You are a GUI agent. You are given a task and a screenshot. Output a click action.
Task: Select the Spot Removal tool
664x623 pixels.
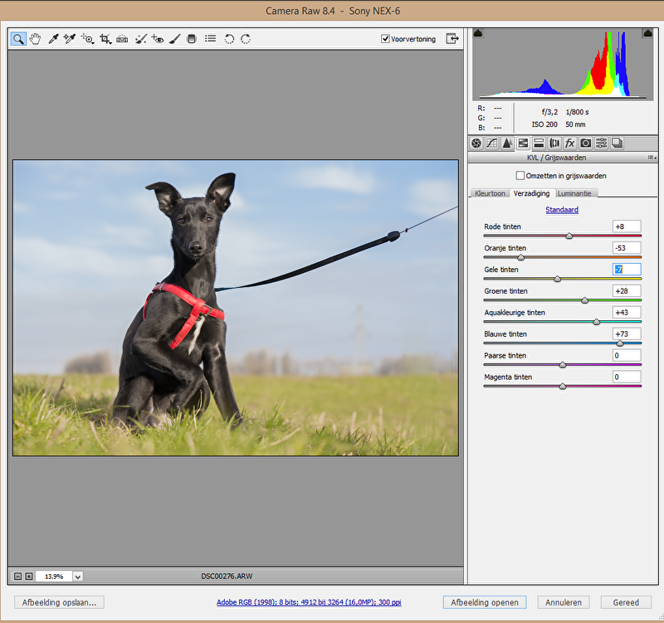pos(140,39)
